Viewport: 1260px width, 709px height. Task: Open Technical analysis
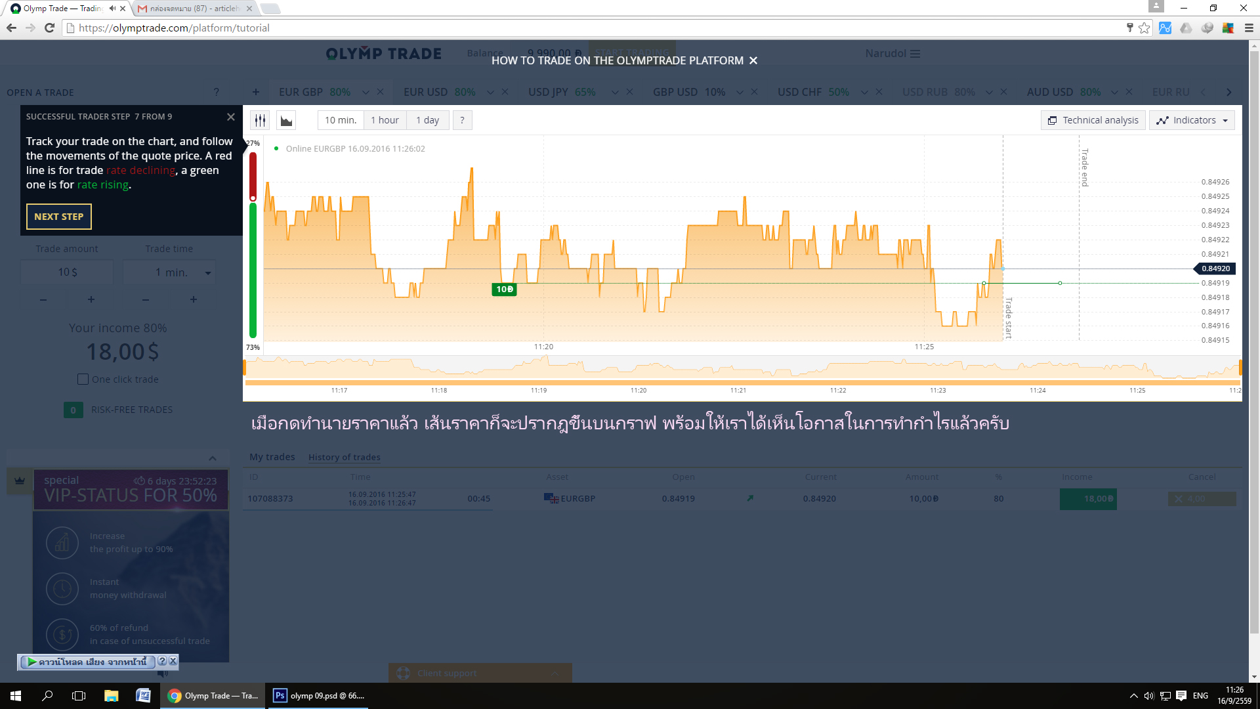pos(1093,120)
